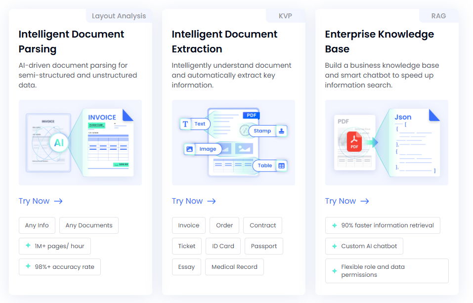Click the sparkle icon beside 98%+ accuracy rate
The width and height of the screenshot is (473, 303).
click(x=27, y=266)
